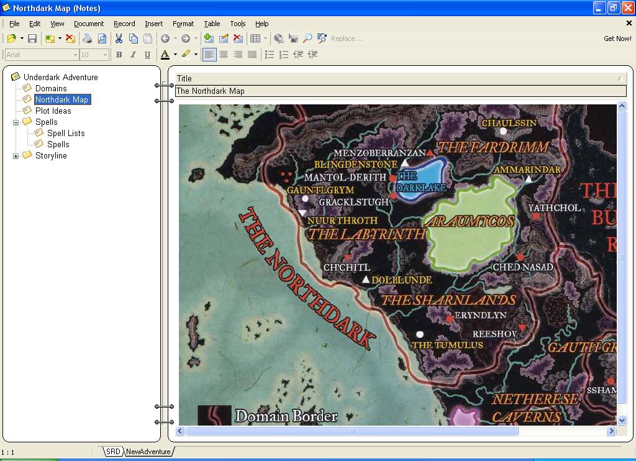Select the Domains note in tree

[x=51, y=88]
